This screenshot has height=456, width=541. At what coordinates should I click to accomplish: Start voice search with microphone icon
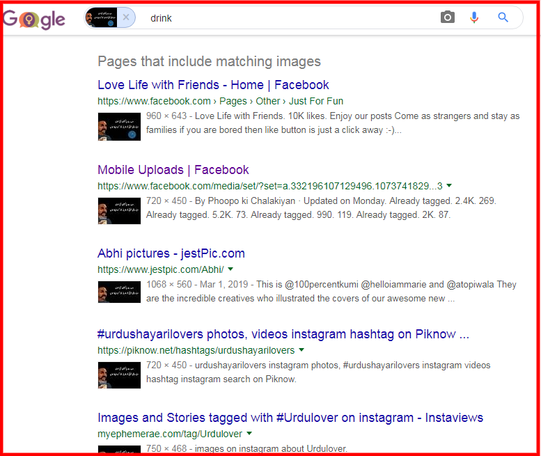click(x=474, y=17)
